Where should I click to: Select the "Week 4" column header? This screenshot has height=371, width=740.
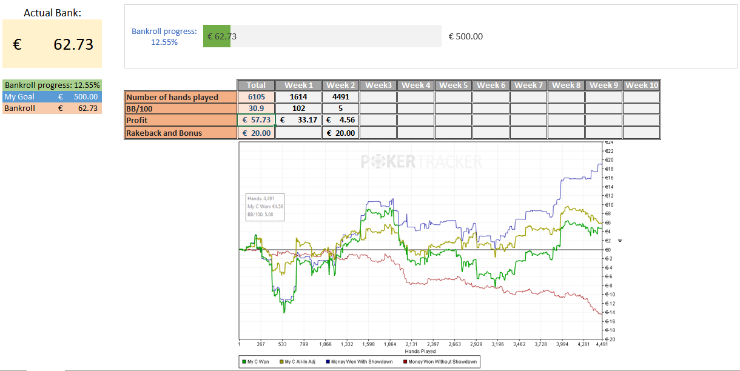tap(416, 85)
